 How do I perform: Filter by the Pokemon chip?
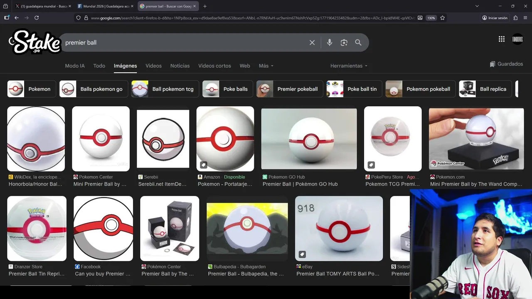32,89
